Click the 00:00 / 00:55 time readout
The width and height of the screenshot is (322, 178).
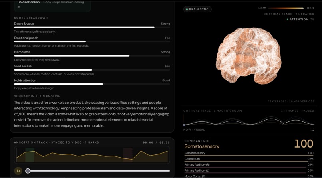pyautogui.click(x=156, y=142)
